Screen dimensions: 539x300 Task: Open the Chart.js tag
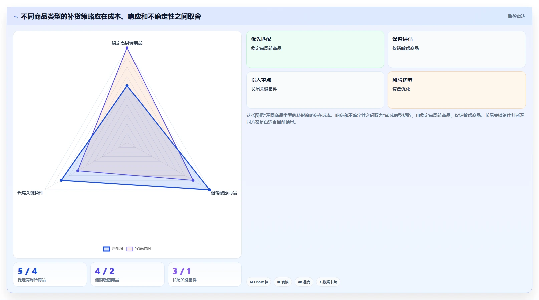(259, 282)
